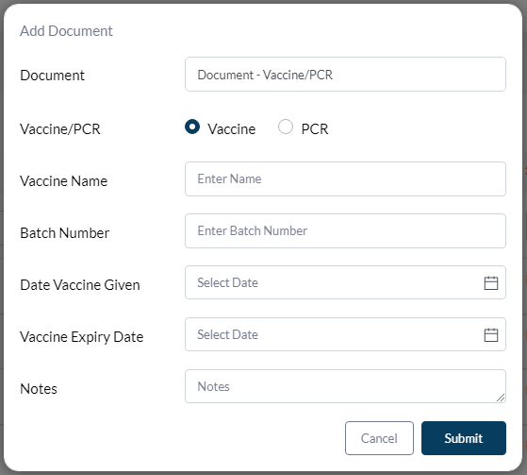This screenshot has height=475, width=527.
Task: Click the Date Vaccine Given label
Action: click(x=80, y=285)
